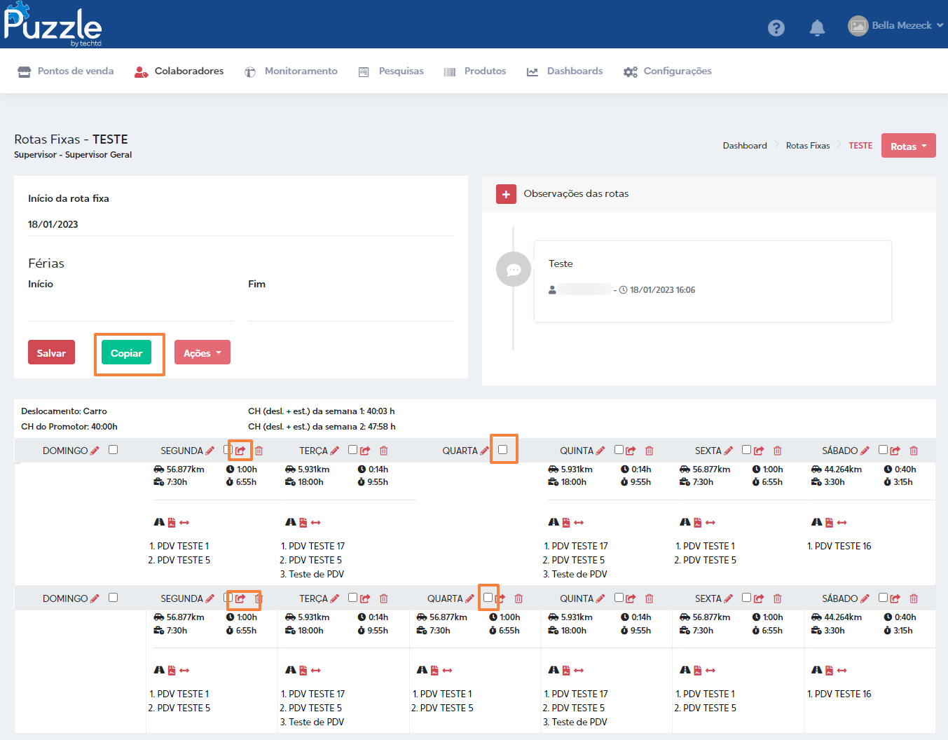Viewport: 948px width, 740px height.
Task: Click the Puzzle logo
Action: 53,25
